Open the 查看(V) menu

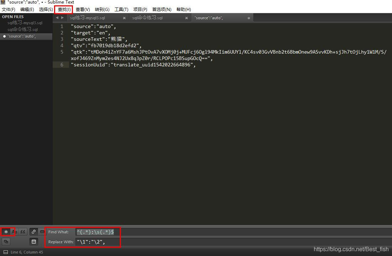click(x=83, y=10)
